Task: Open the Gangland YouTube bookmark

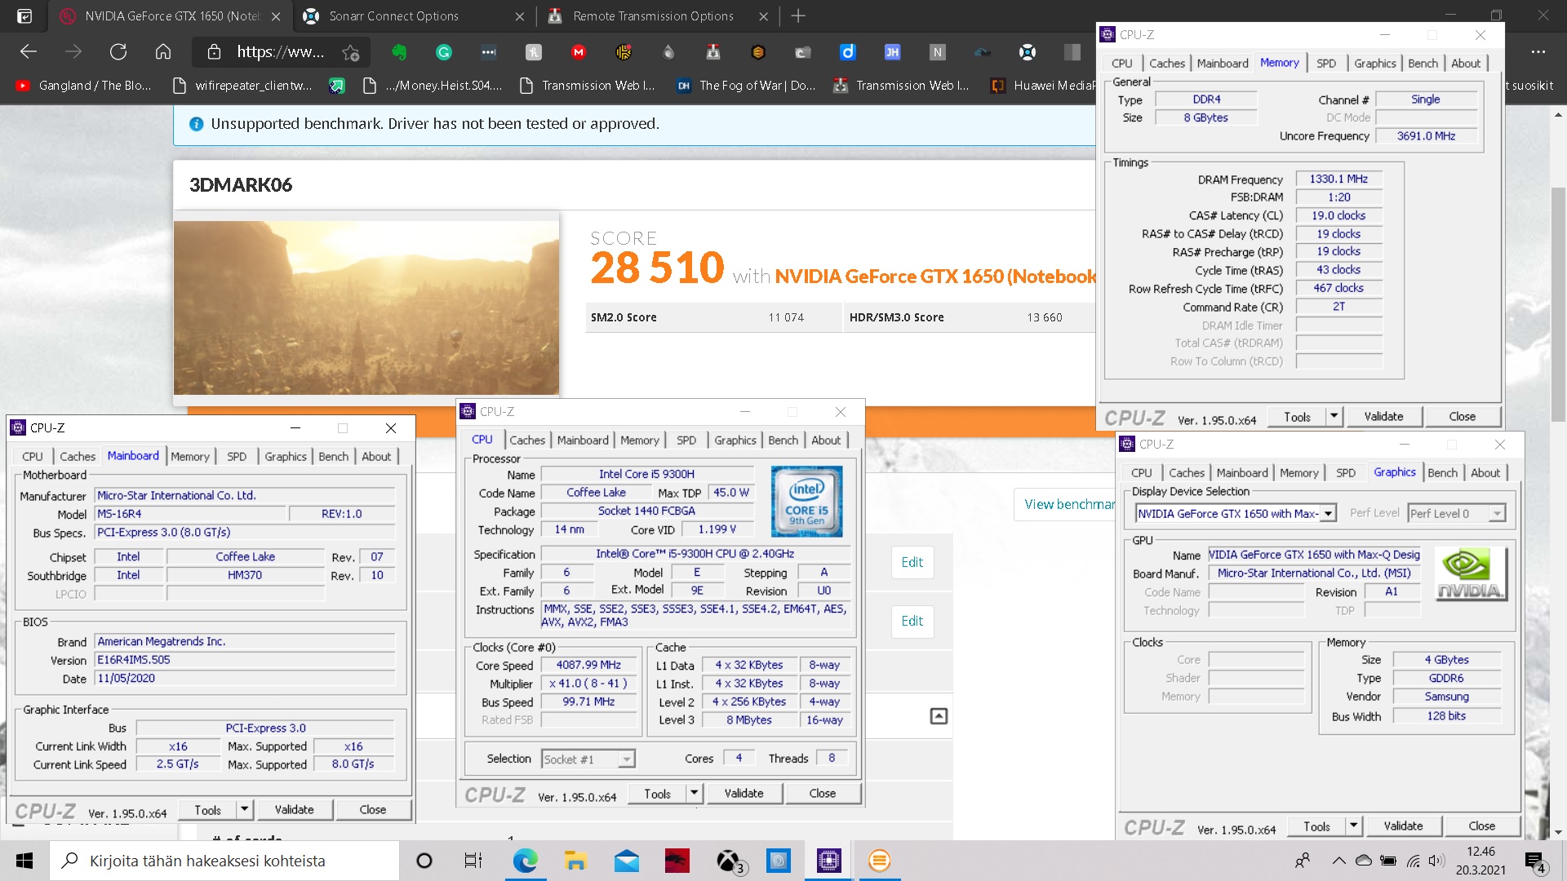Action: (84, 85)
